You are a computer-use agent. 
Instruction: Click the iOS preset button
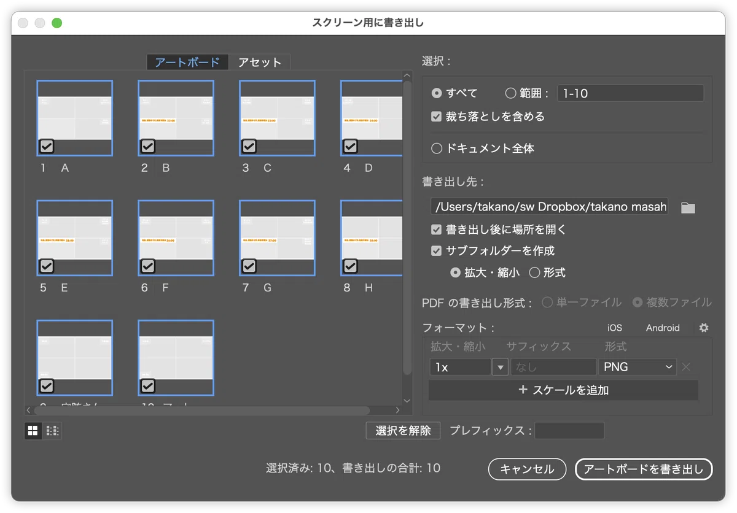(615, 328)
